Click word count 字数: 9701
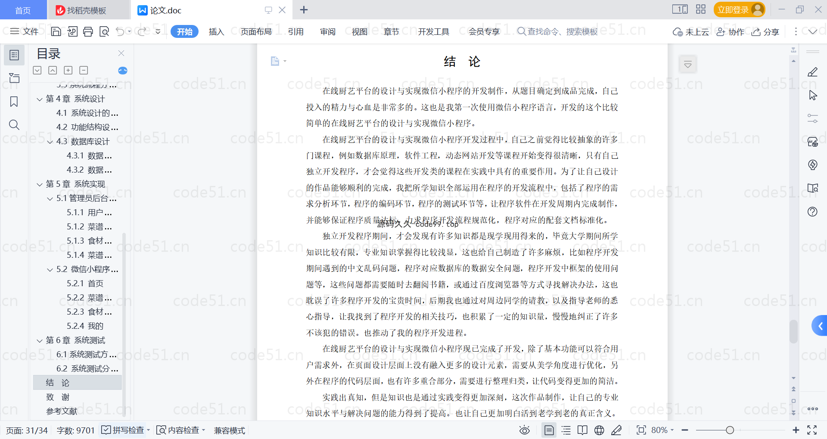The width and height of the screenshot is (827, 439). [75, 430]
